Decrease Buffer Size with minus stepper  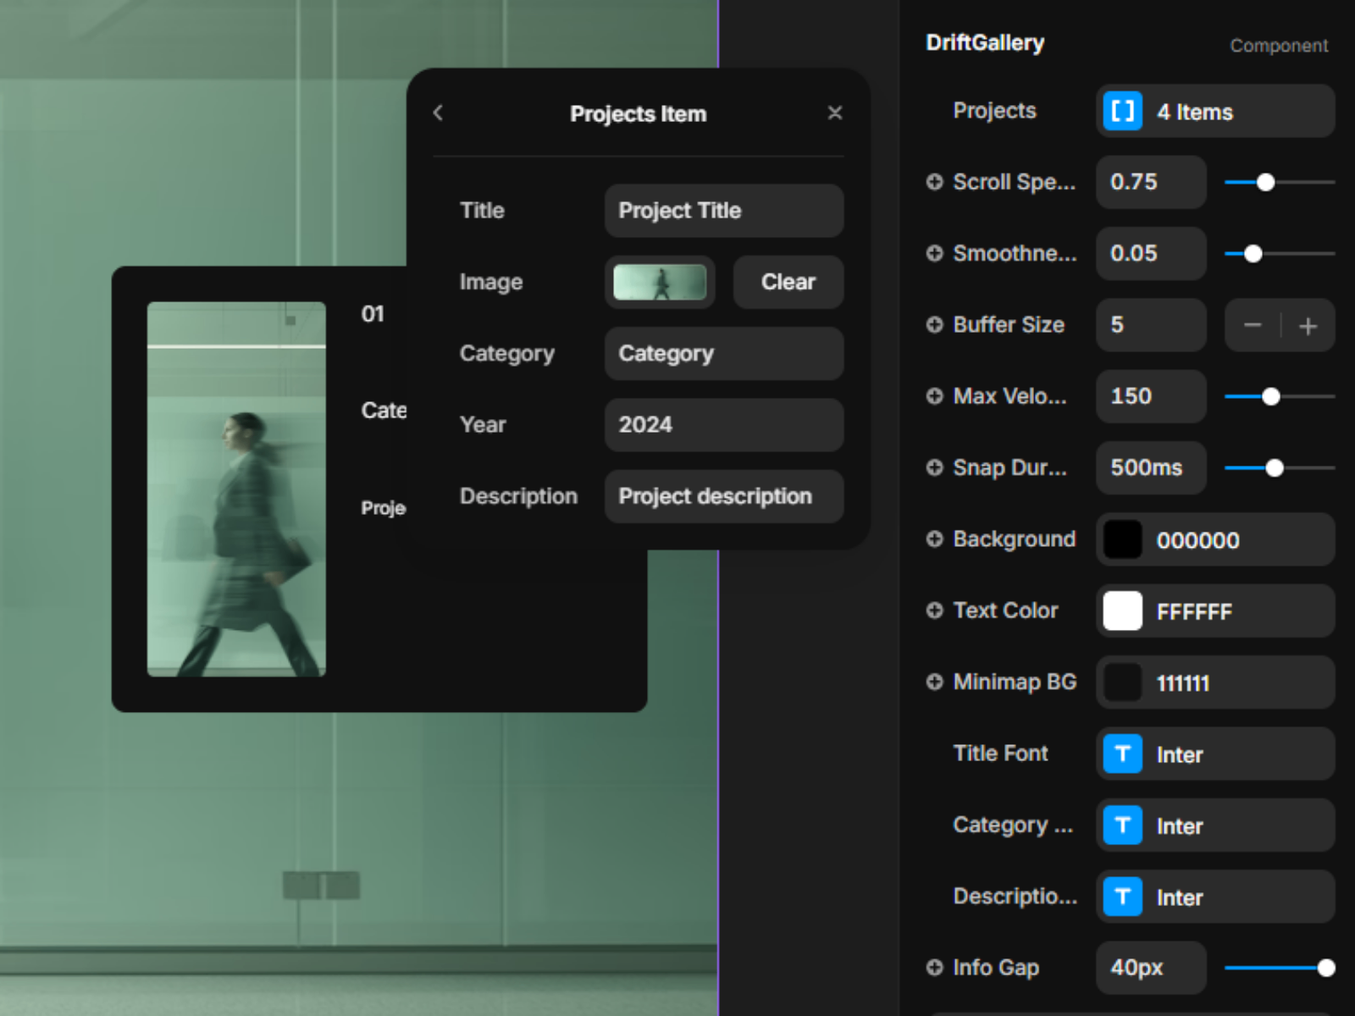pos(1253,325)
